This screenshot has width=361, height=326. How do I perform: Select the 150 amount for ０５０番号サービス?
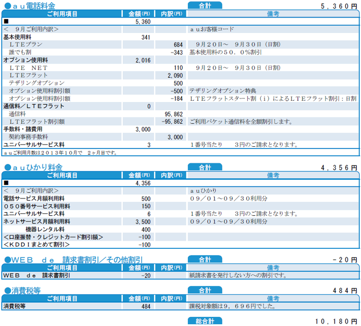click(x=146, y=206)
